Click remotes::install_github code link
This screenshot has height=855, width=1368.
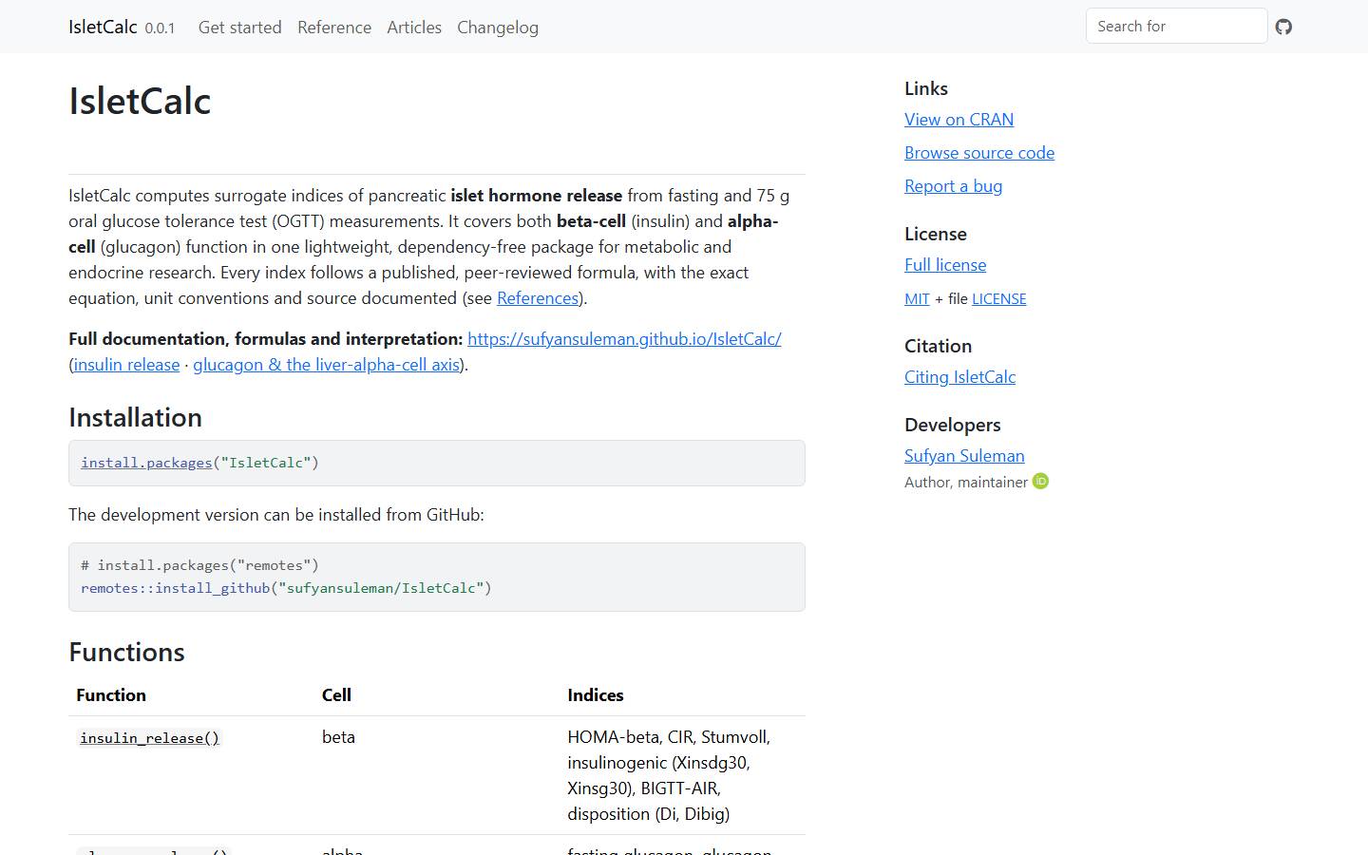coord(176,588)
